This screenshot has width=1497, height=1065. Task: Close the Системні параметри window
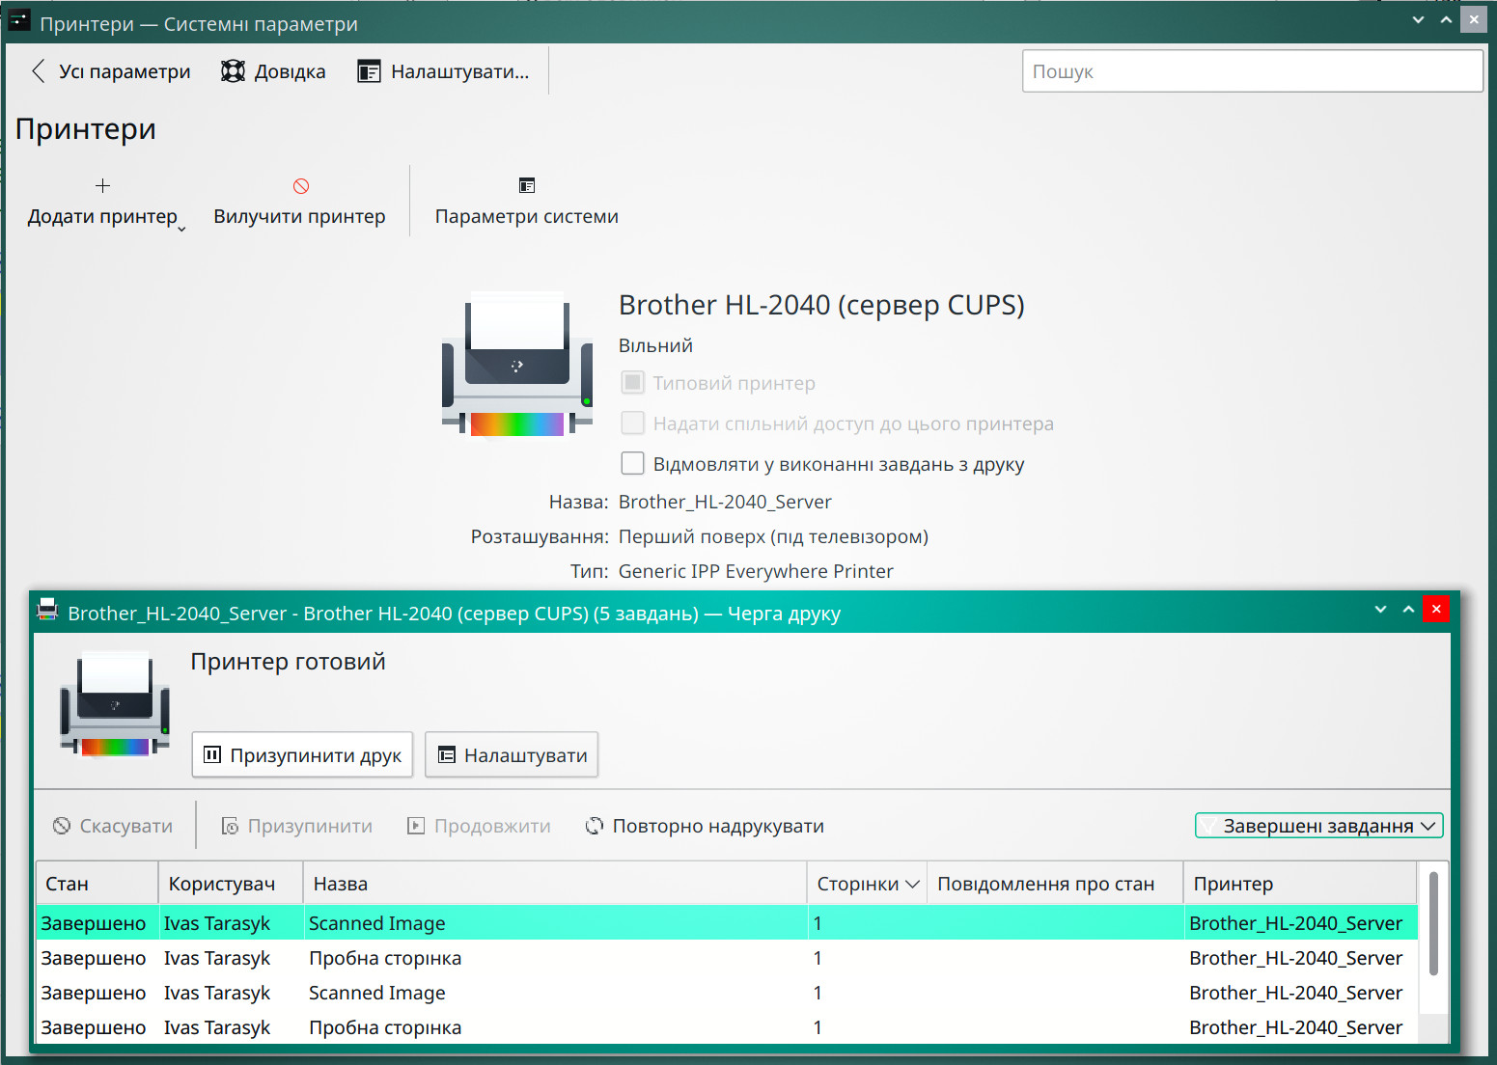1474,19
